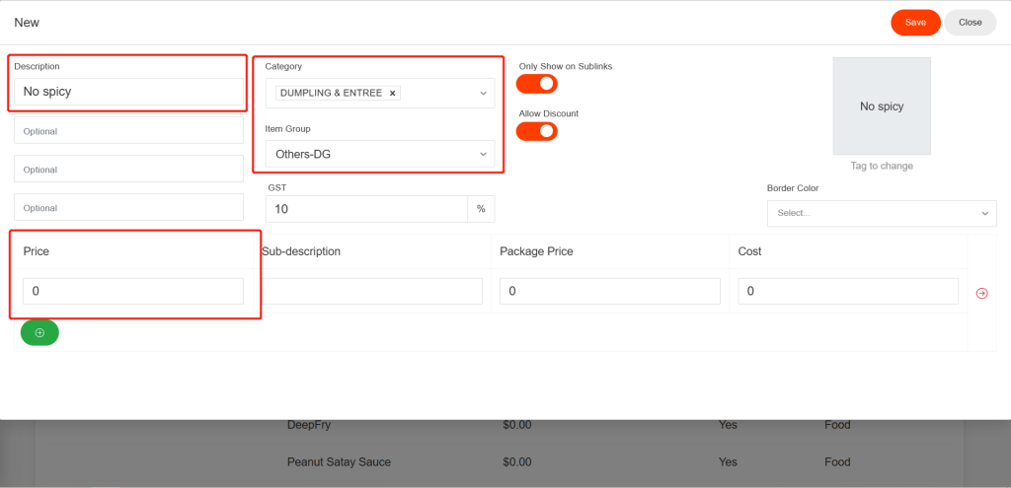
Task: Click the Save button
Action: pos(915,23)
